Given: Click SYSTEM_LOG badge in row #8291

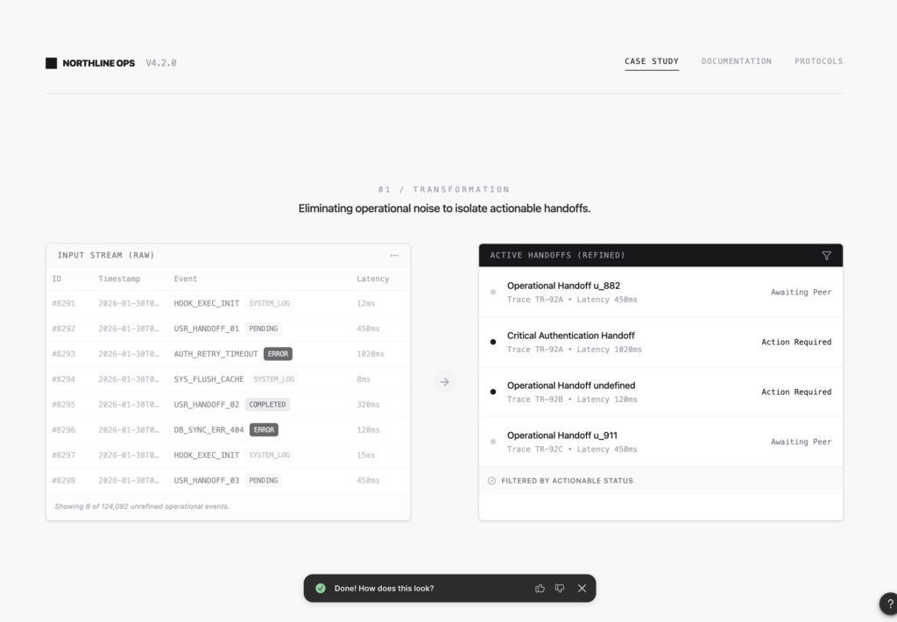Looking at the screenshot, I should 269,303.
